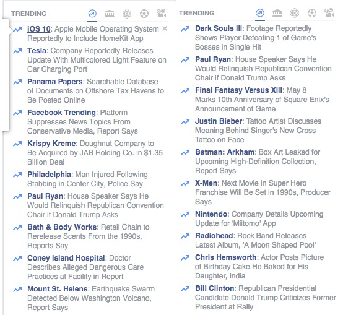
Task: Select the Science and Technology icon in left panel
Action: (x=127, y=14)
